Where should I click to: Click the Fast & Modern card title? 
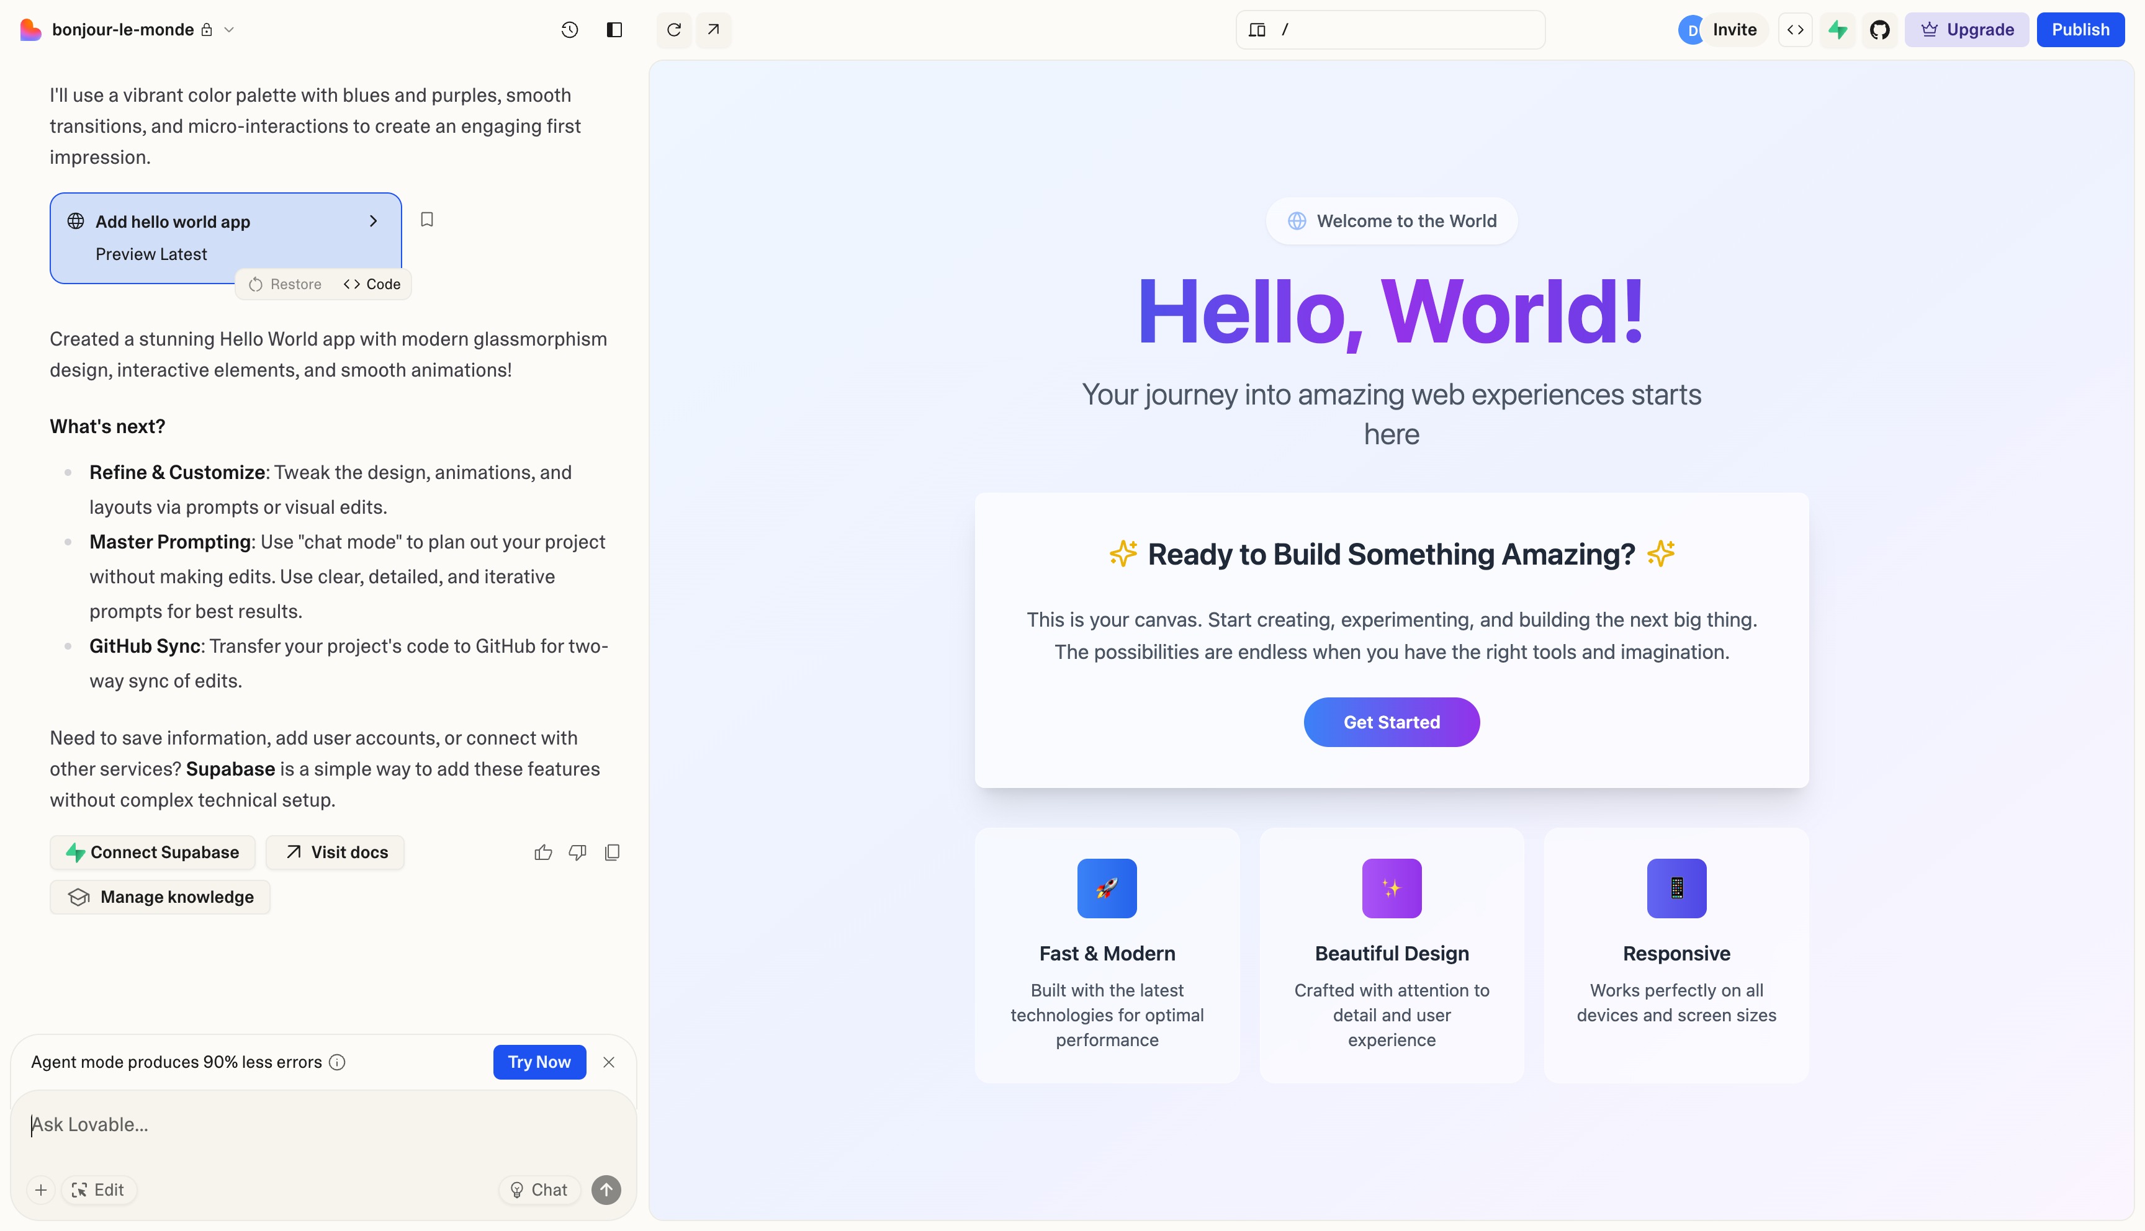pos(1107,954)
